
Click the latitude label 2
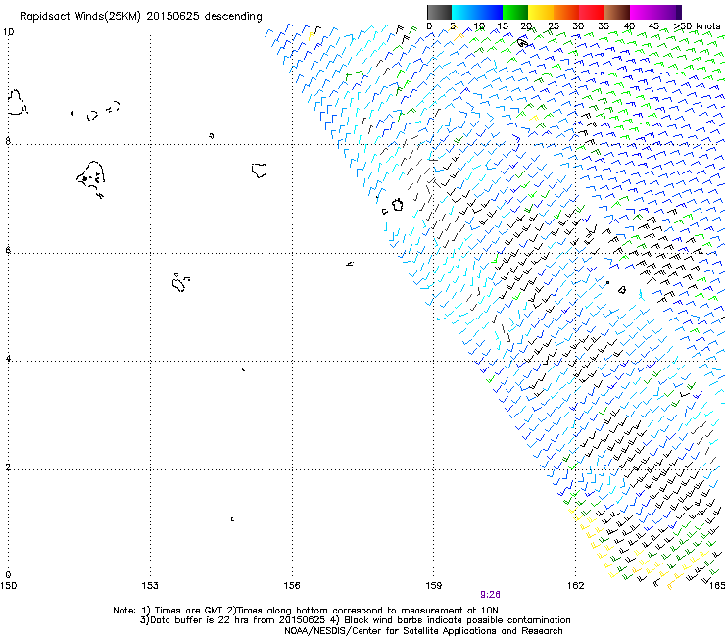[x=8, y=467]
